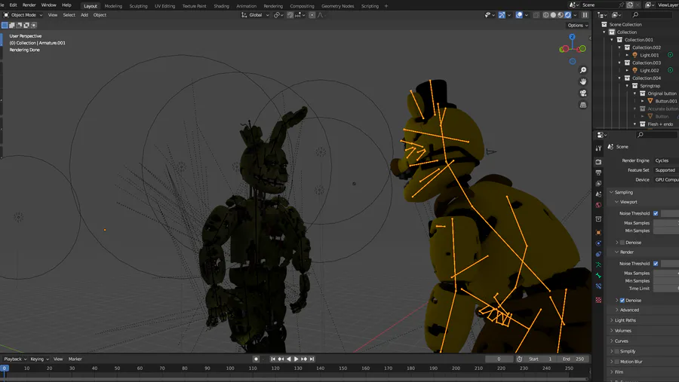Enable Viewport Denoise checkbox
Screen dimensions: 679x382
pyautogui.click(x=622, y=243)
